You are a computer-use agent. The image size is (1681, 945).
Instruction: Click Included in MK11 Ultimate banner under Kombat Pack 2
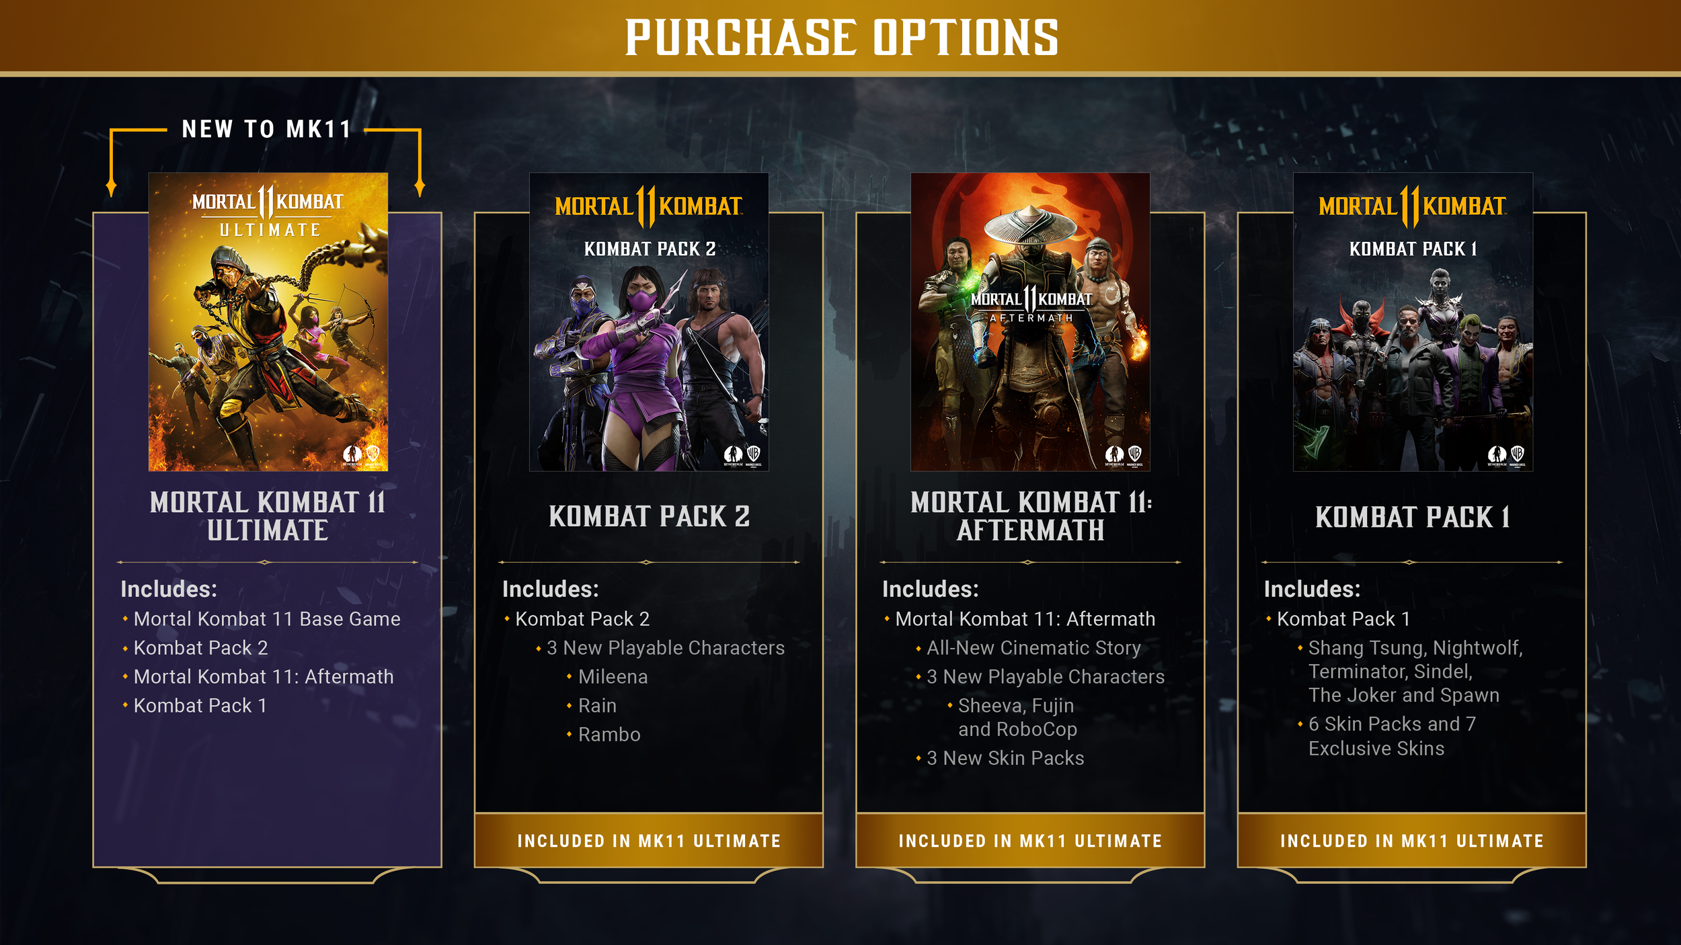649,840
